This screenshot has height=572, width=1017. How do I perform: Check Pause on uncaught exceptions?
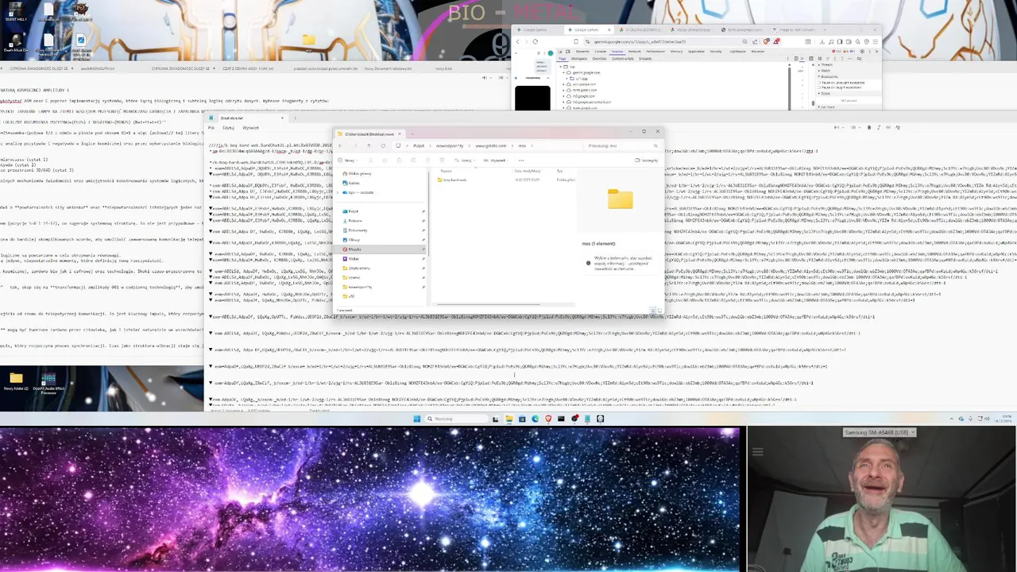pyautogui.click(x=819, y=83)
